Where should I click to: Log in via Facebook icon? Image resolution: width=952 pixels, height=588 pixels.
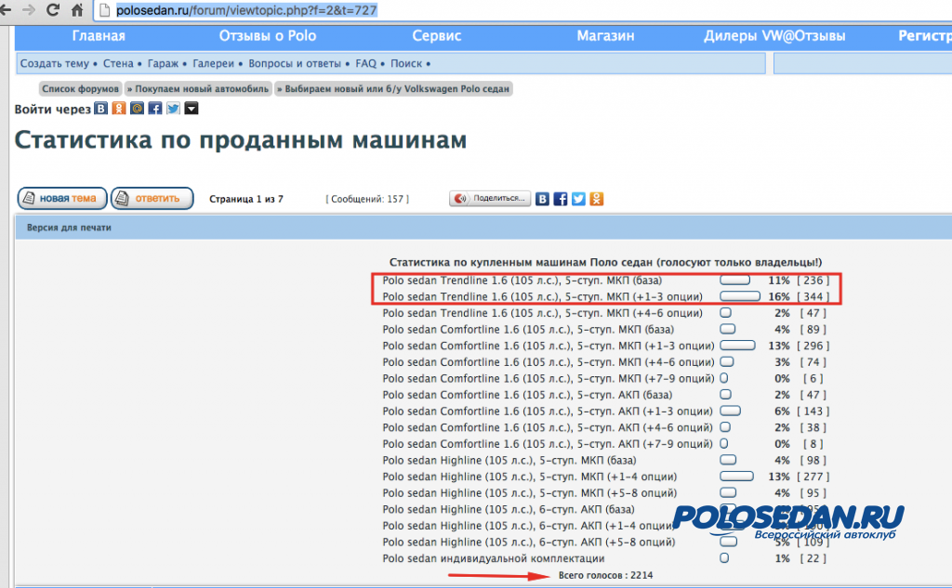click(155, 108)
